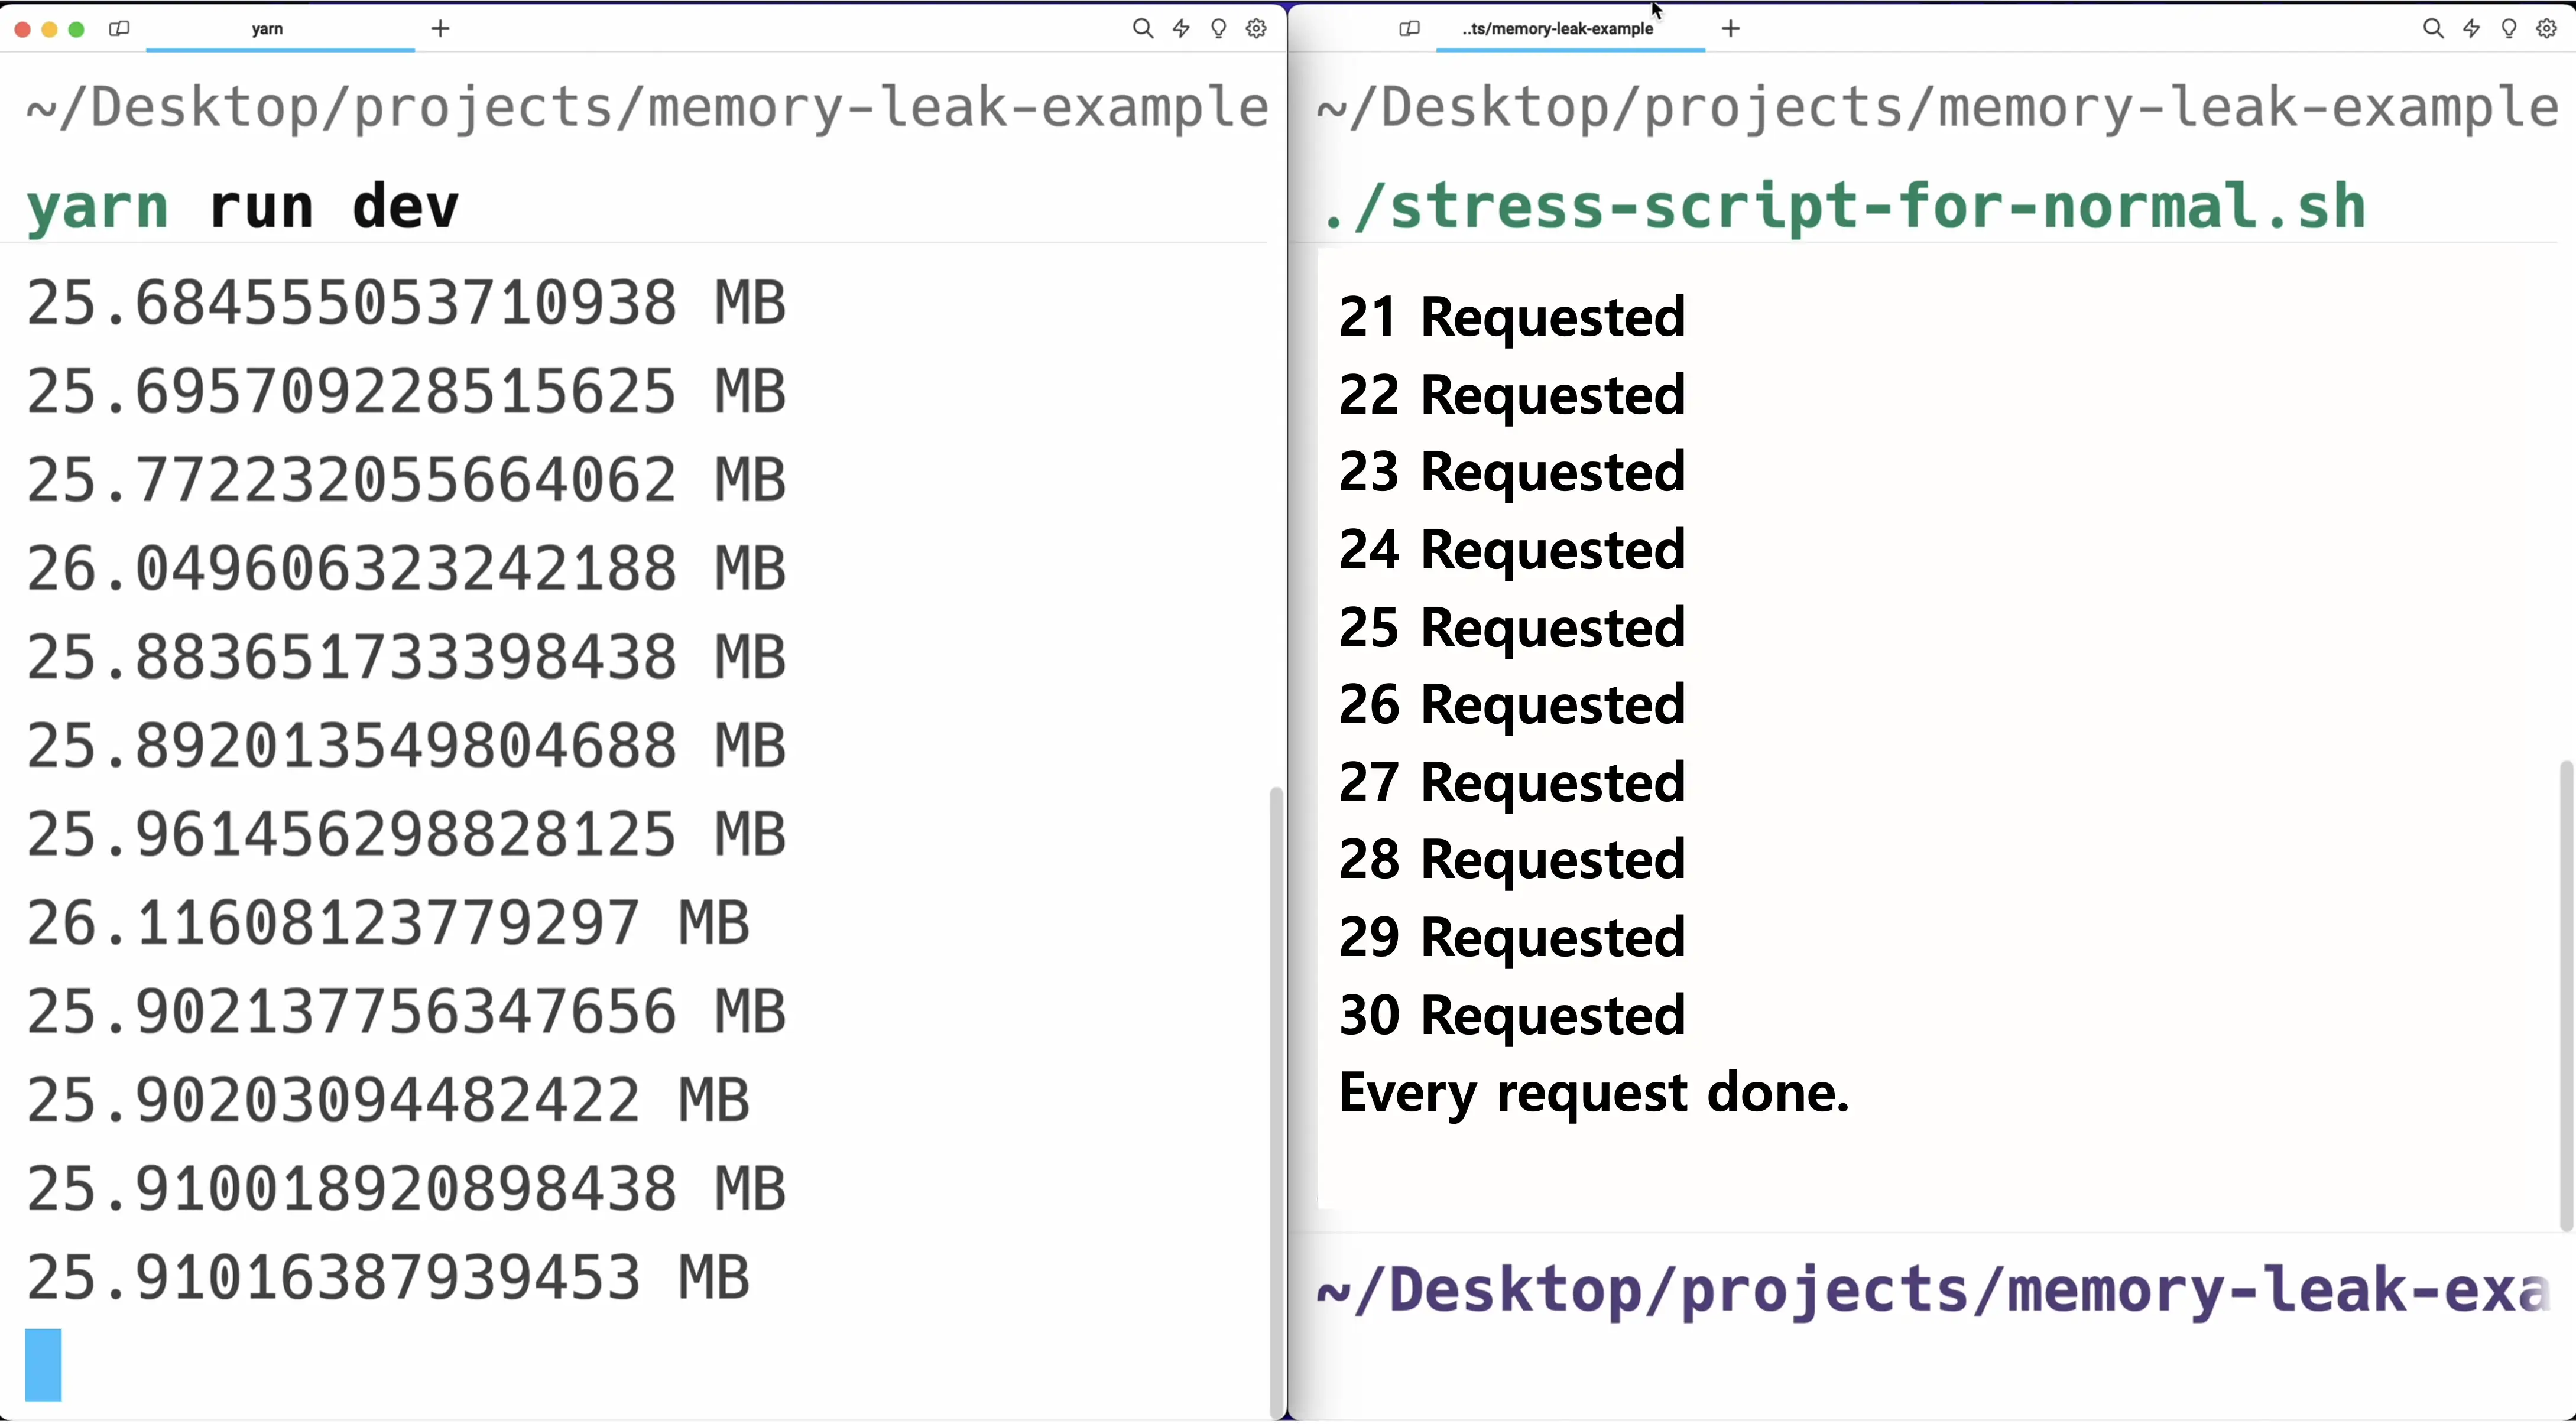Click the blue cursor block in left terminal
This screenshot has height=1424, width=2576.
(x=43, y=1366)
